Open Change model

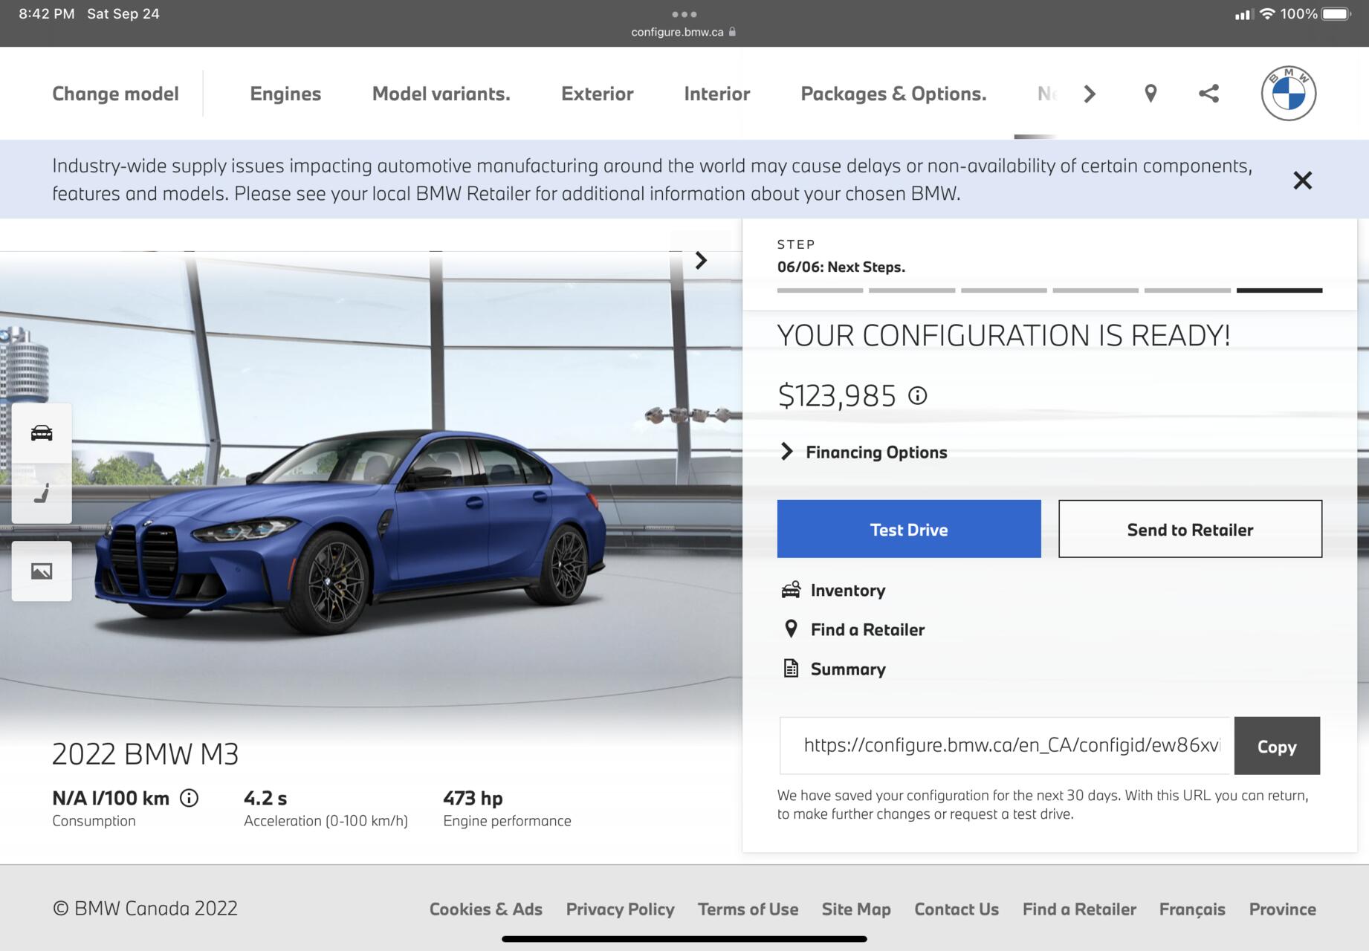pyautogui.click(x=115, y=94)
